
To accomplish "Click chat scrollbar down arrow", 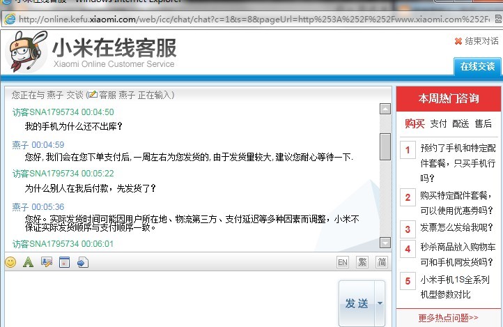I will pos(385,242).
